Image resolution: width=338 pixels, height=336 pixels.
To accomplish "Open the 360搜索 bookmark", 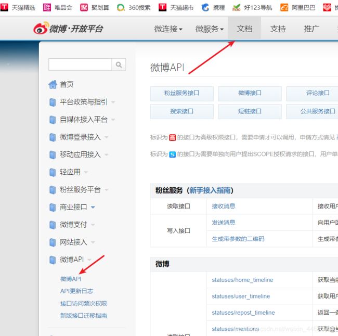I will click(134, 8).
